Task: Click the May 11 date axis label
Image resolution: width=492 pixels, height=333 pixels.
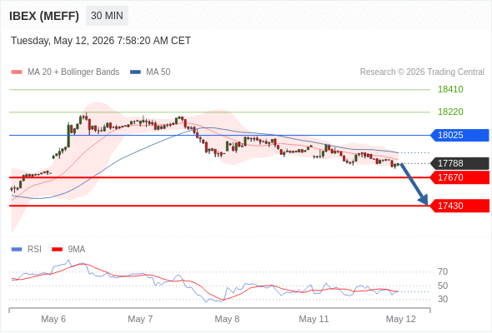Action: [x=314, y=319]
